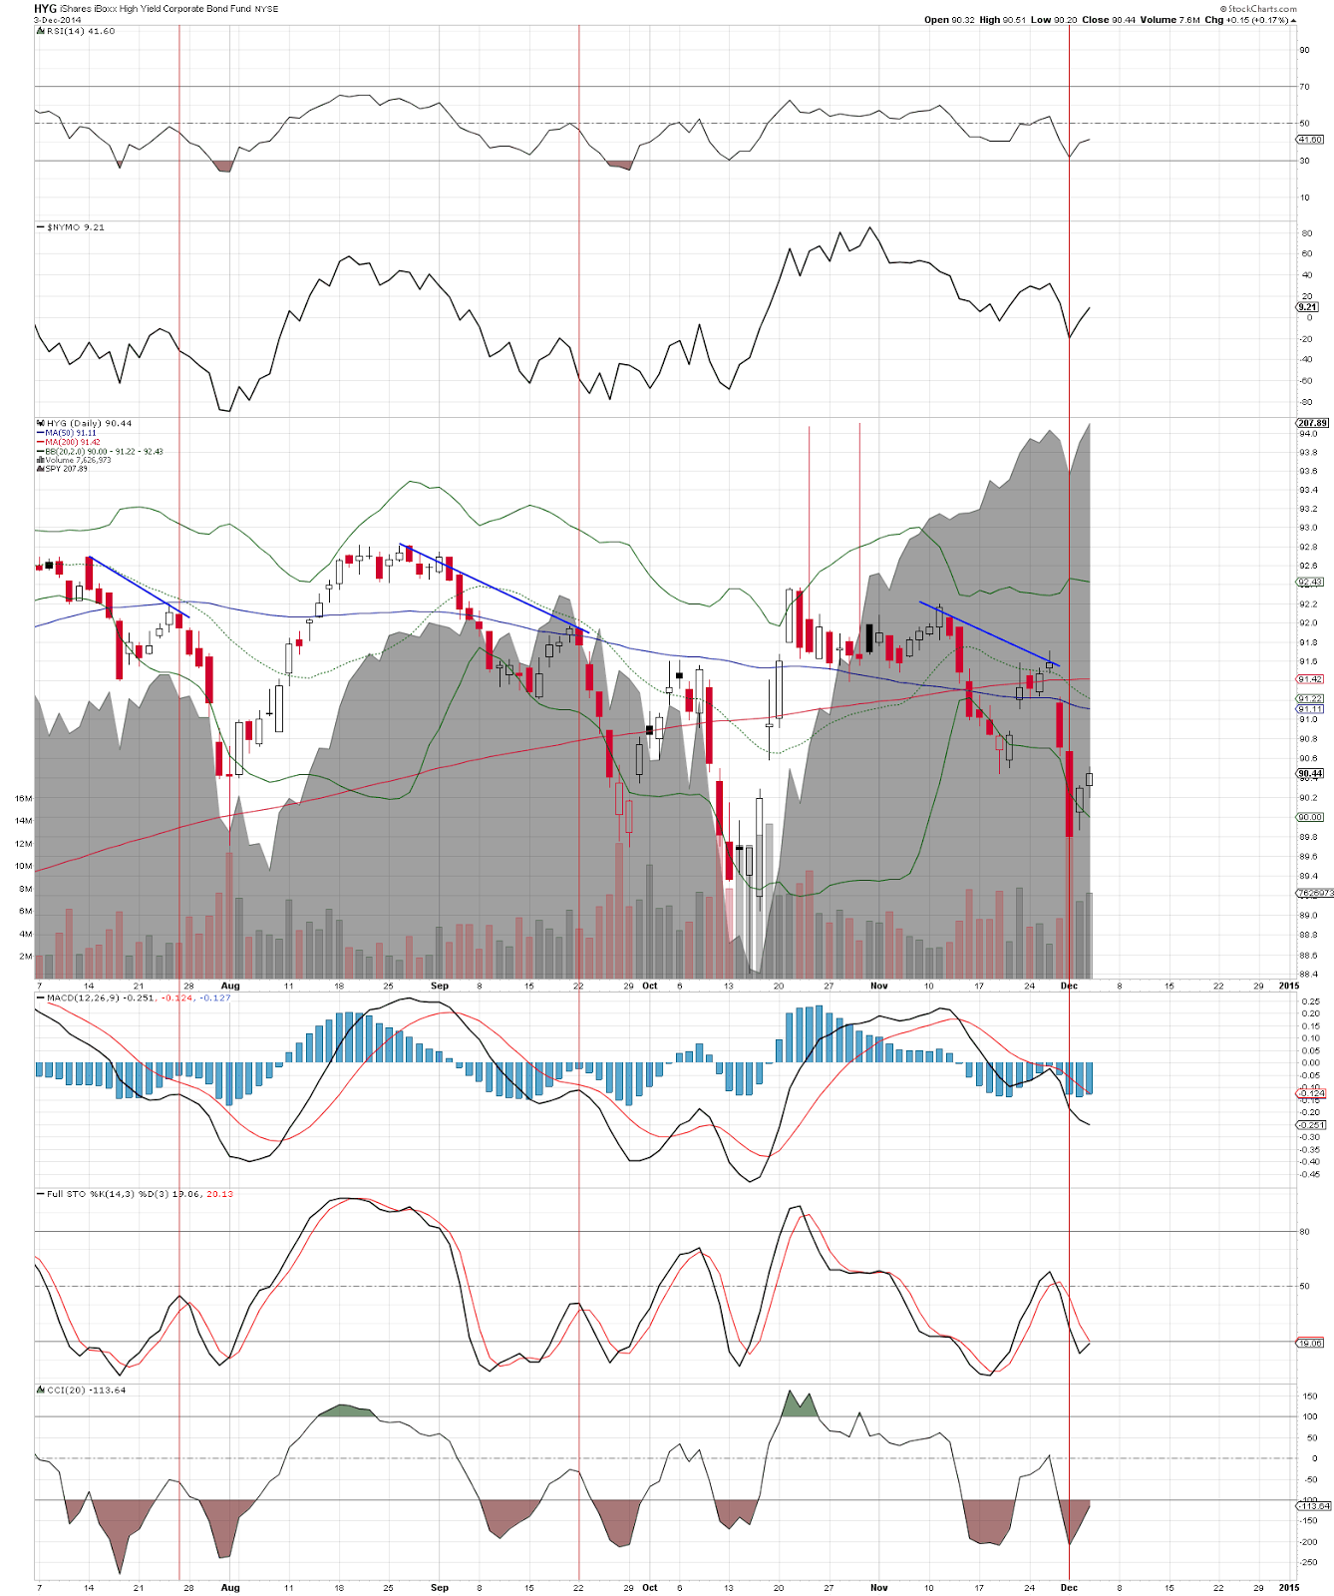Click the 16M mark on the volume scale
Viewport: 1334px width, 1596px height.
[x=24, y=798]
